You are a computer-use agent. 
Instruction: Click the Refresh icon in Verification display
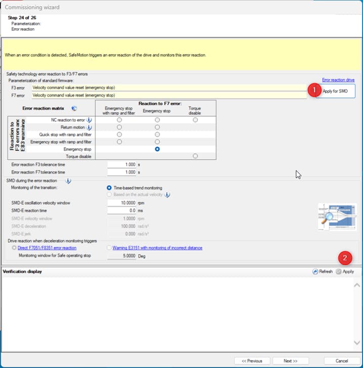(x=315, y=271)
